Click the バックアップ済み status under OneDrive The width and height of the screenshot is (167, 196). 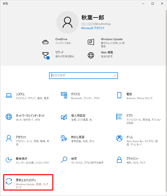(63, 43)
